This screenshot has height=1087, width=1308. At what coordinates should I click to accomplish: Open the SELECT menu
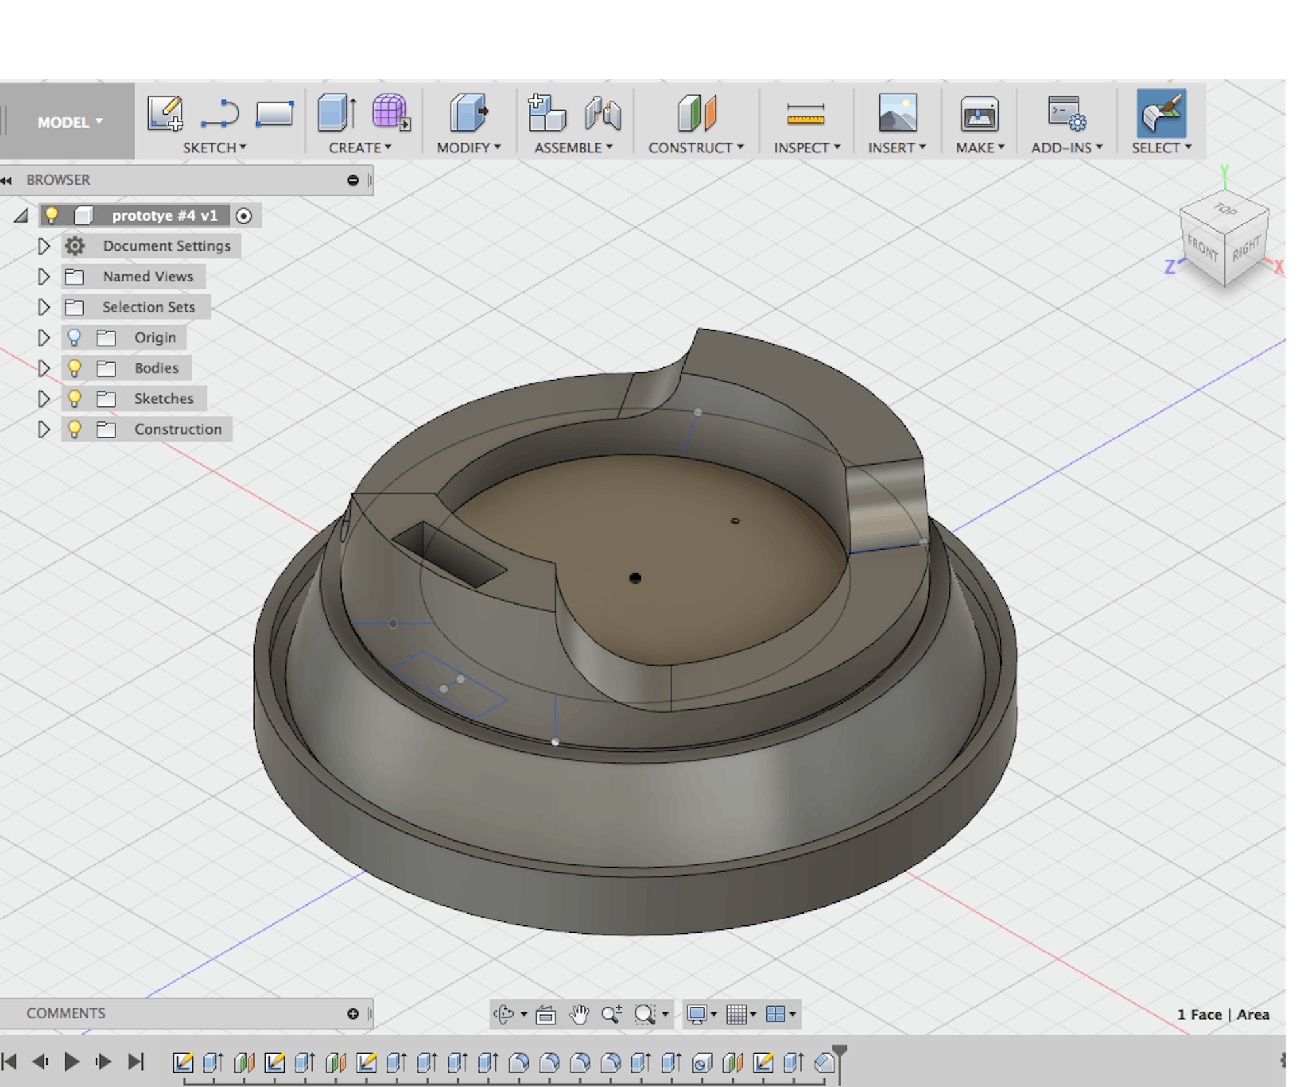1162,148
